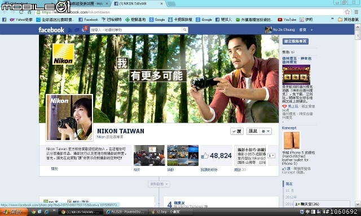This screenshot has width=361, height=216.
Task: Click the Facebook logo in the blue bar
Action: pos(51,30)
